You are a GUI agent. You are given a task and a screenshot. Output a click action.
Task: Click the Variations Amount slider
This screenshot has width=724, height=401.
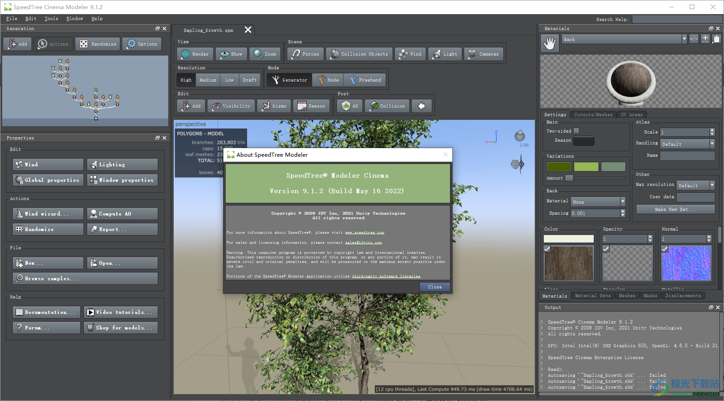(x=595, y=178)
